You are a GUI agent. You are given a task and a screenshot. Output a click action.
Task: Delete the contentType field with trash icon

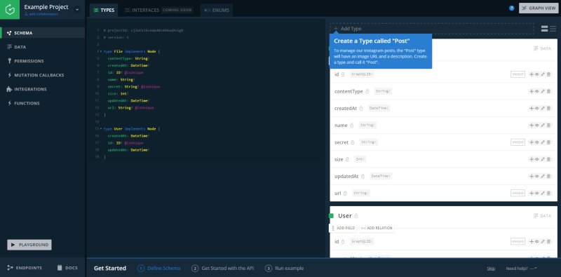click(549, 91)
